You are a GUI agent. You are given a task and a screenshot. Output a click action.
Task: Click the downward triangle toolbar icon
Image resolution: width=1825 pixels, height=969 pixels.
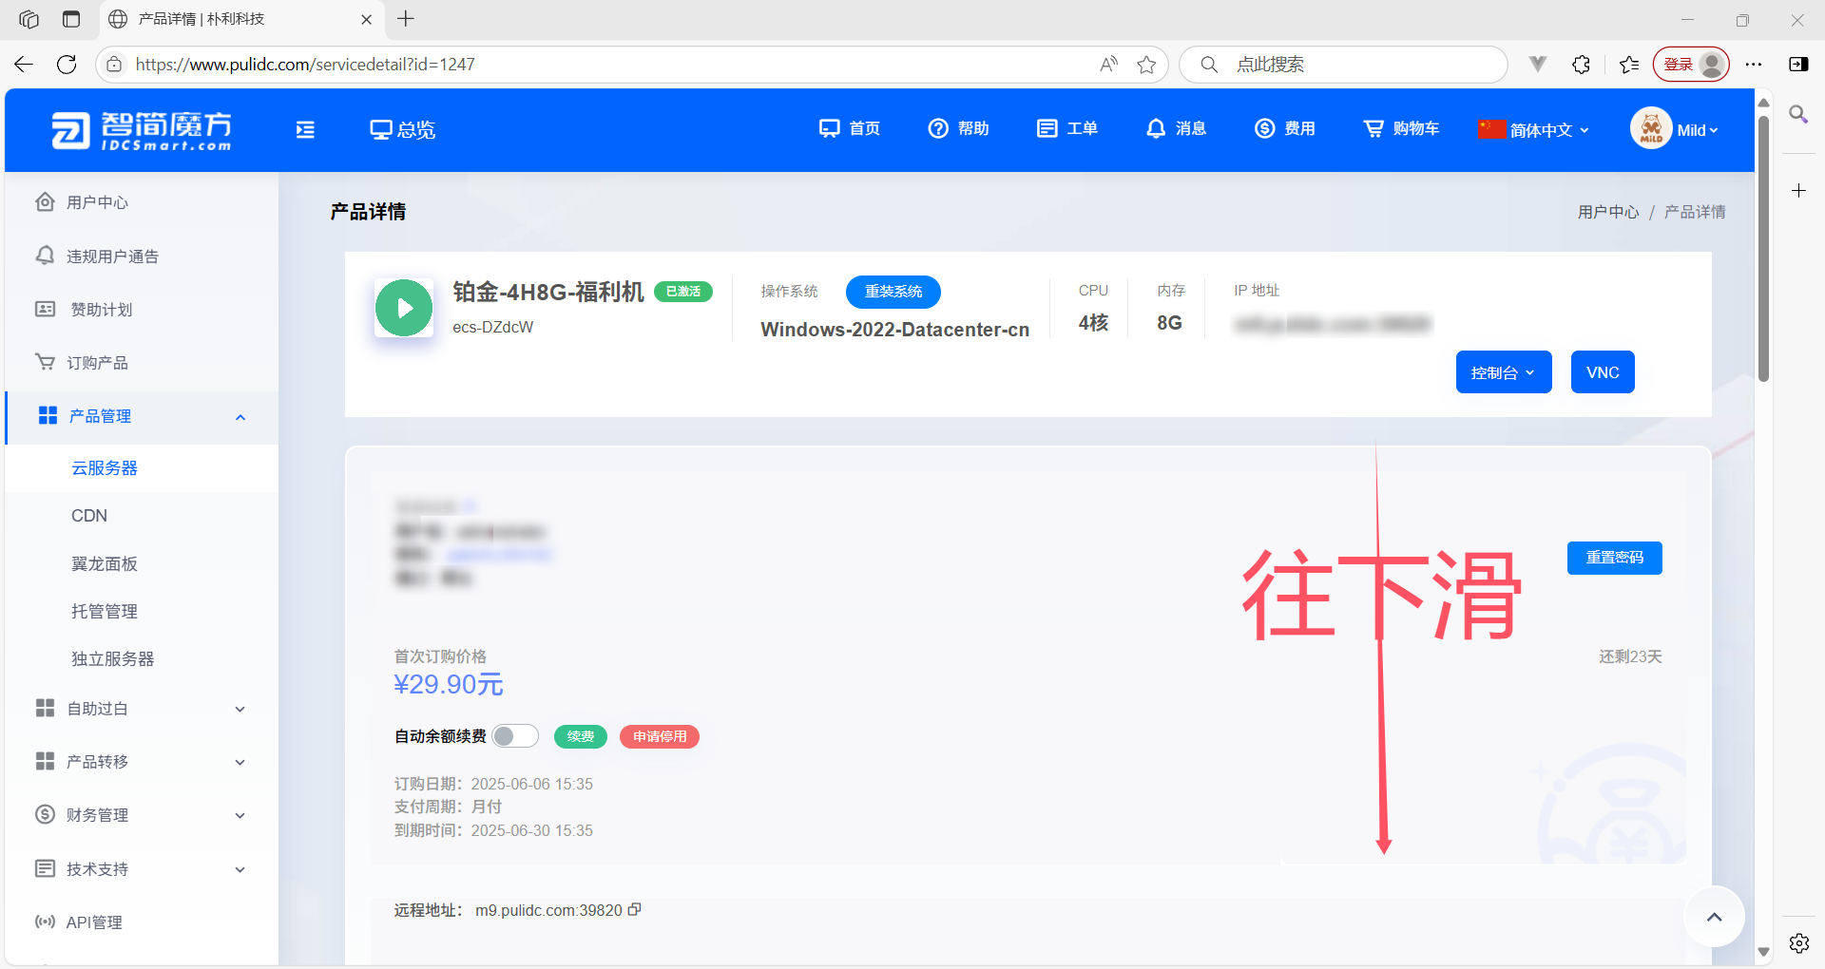click(1537, 65)
